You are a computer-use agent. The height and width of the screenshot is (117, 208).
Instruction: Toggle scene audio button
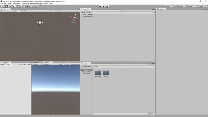pos(22,11)
